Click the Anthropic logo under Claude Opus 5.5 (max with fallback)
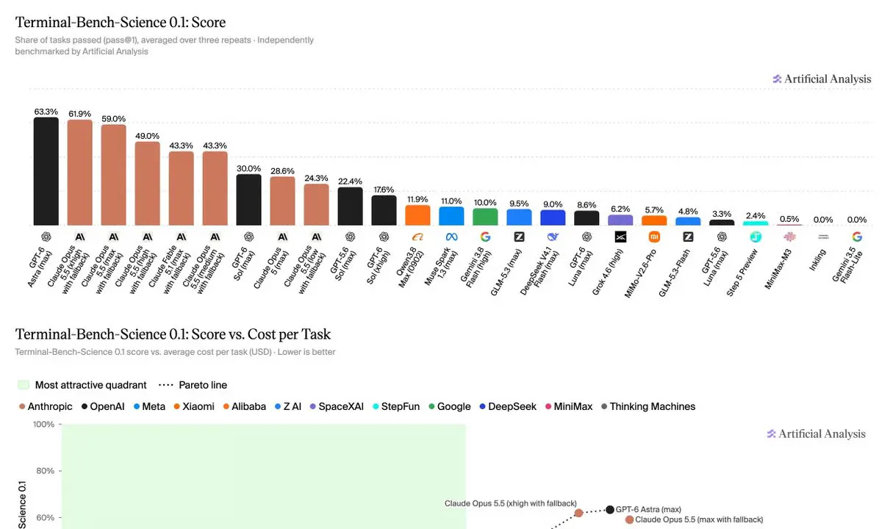Screen dimensions: 882x529 pyautogui.click(x=113, y=237)
